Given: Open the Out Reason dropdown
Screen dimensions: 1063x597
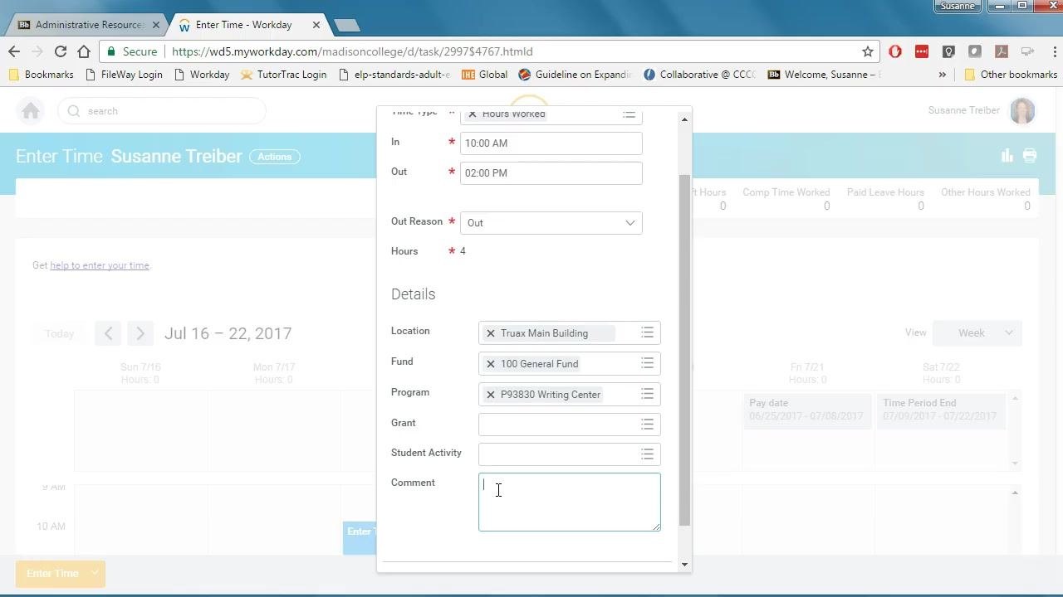Looking at the screenshot, I should pyautogui.click(x=551, y=222).
